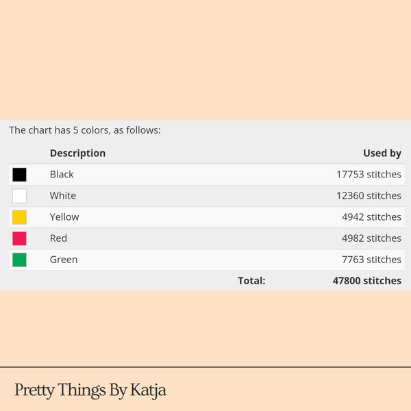Click the 17753 stitches count
411x411 pixels.
coord(369,175)
